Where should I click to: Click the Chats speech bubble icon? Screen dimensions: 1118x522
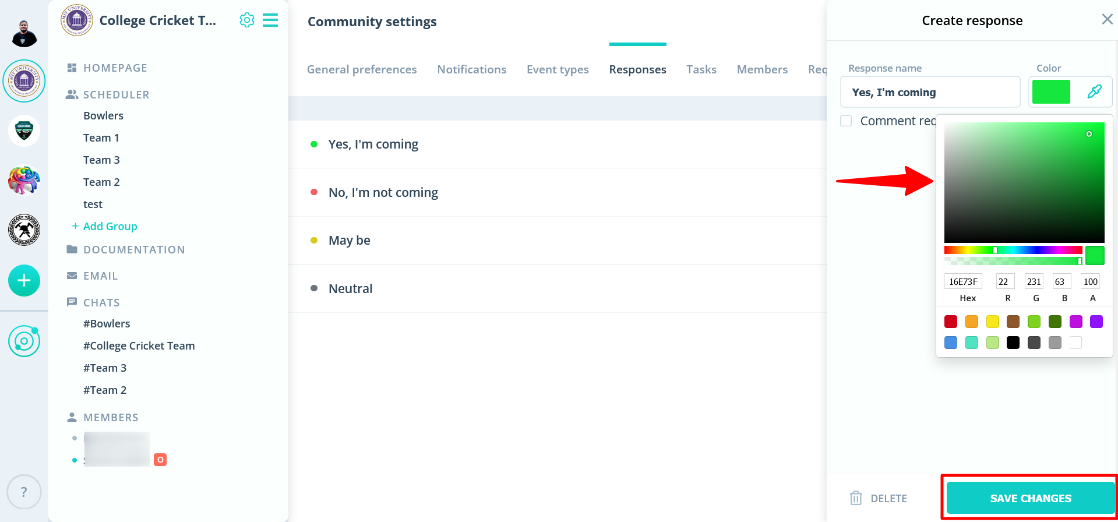[72, 302]
